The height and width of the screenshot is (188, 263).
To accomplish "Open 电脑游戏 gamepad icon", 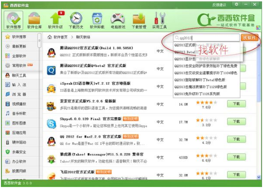I will point(118,20).
